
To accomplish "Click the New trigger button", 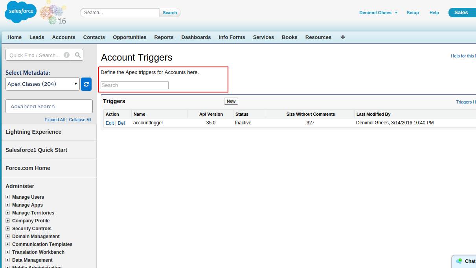I will [231, 101].
